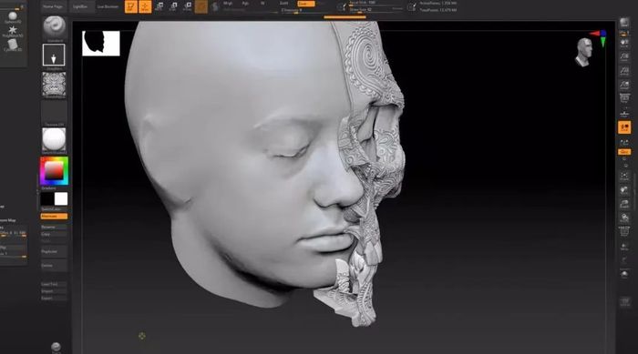Image resolution: width=638 pixels, height=354 pixels.
Task: Choose the Rotate tool icon
Action: [188, 6]
